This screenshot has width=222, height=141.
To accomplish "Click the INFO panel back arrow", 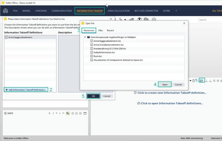I will click(x=53, y=113).
